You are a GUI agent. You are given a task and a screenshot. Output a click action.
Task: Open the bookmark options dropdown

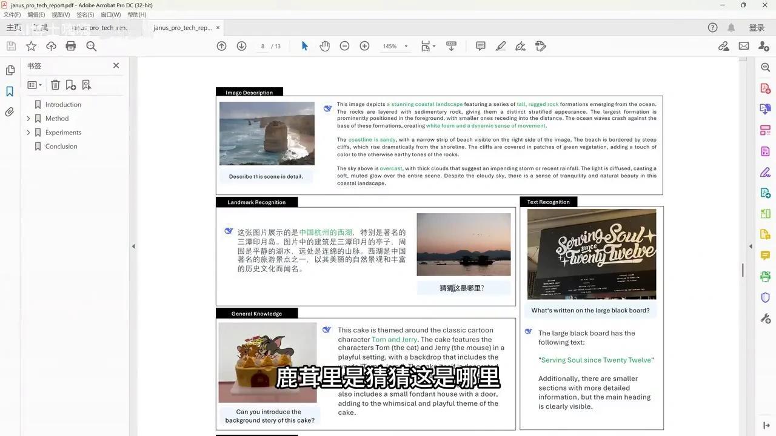pyautogui.click(x=34, y=85)
